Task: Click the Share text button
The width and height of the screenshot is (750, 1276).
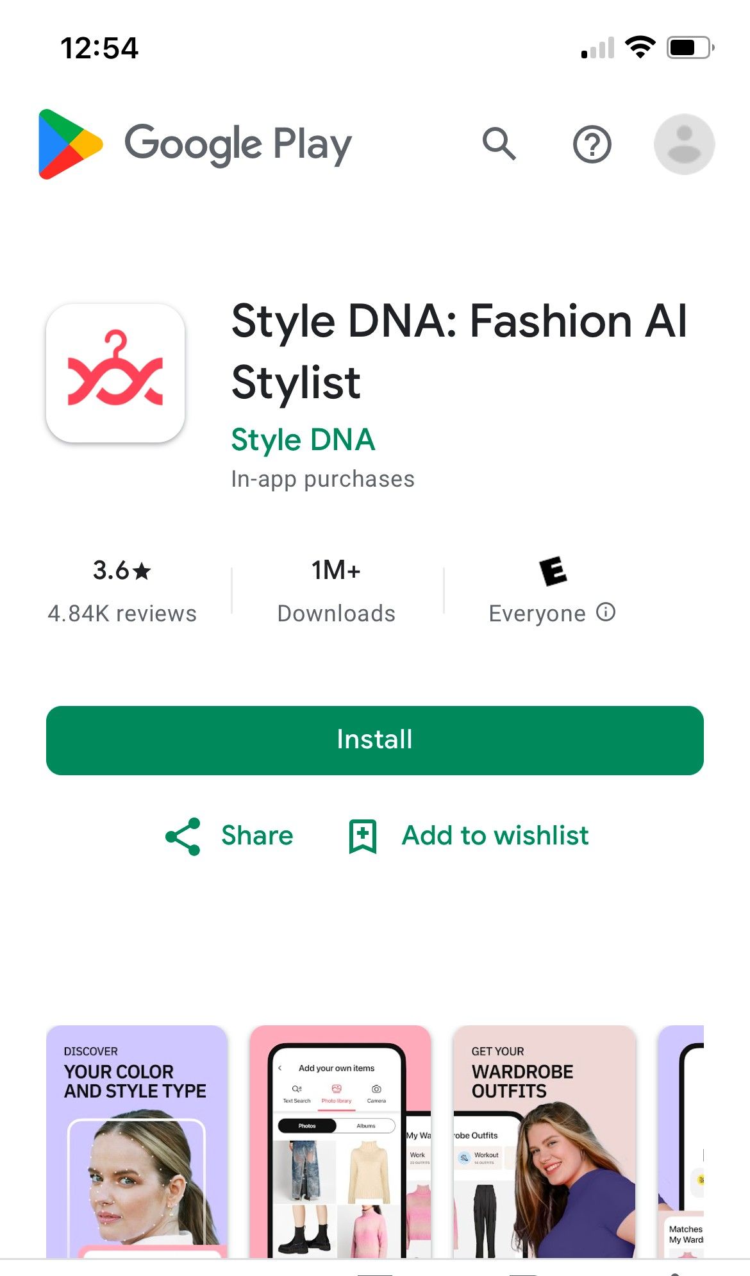Action: 257,835
